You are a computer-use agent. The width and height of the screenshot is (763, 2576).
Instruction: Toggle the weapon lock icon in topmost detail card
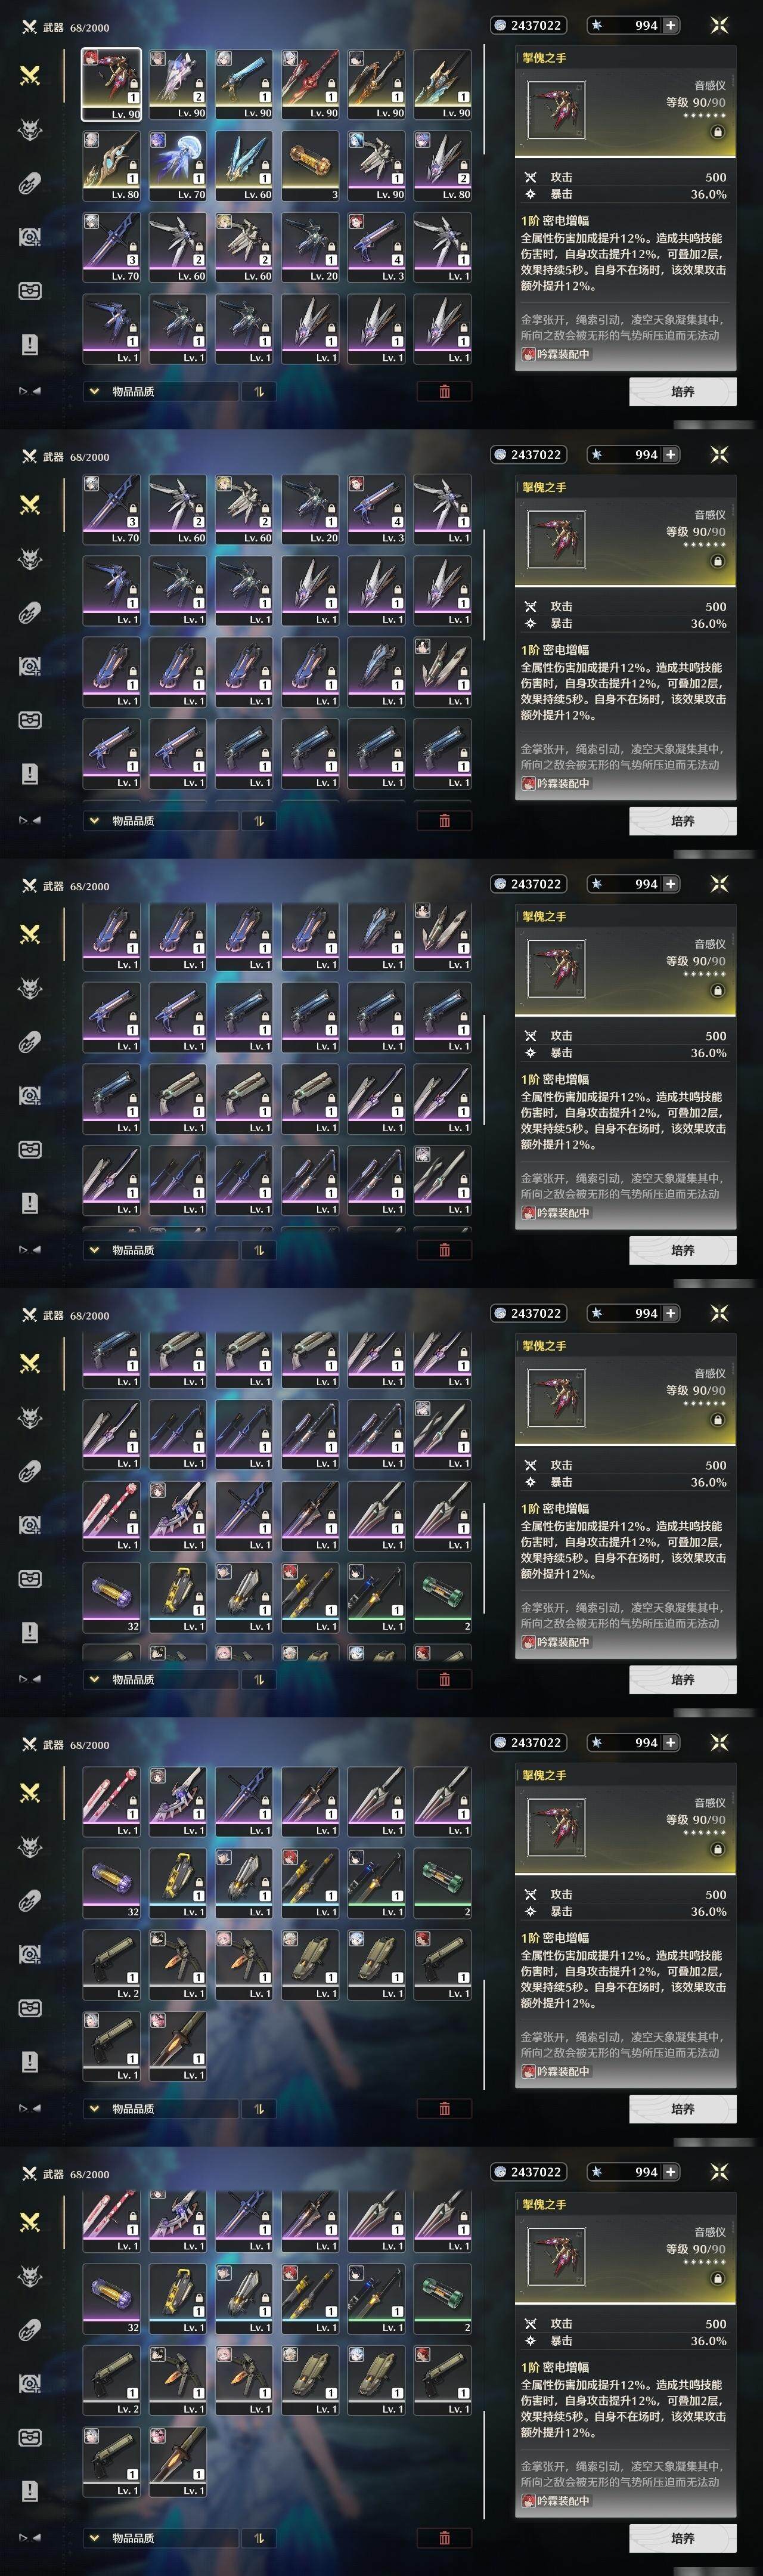click(x=717, y=132)
